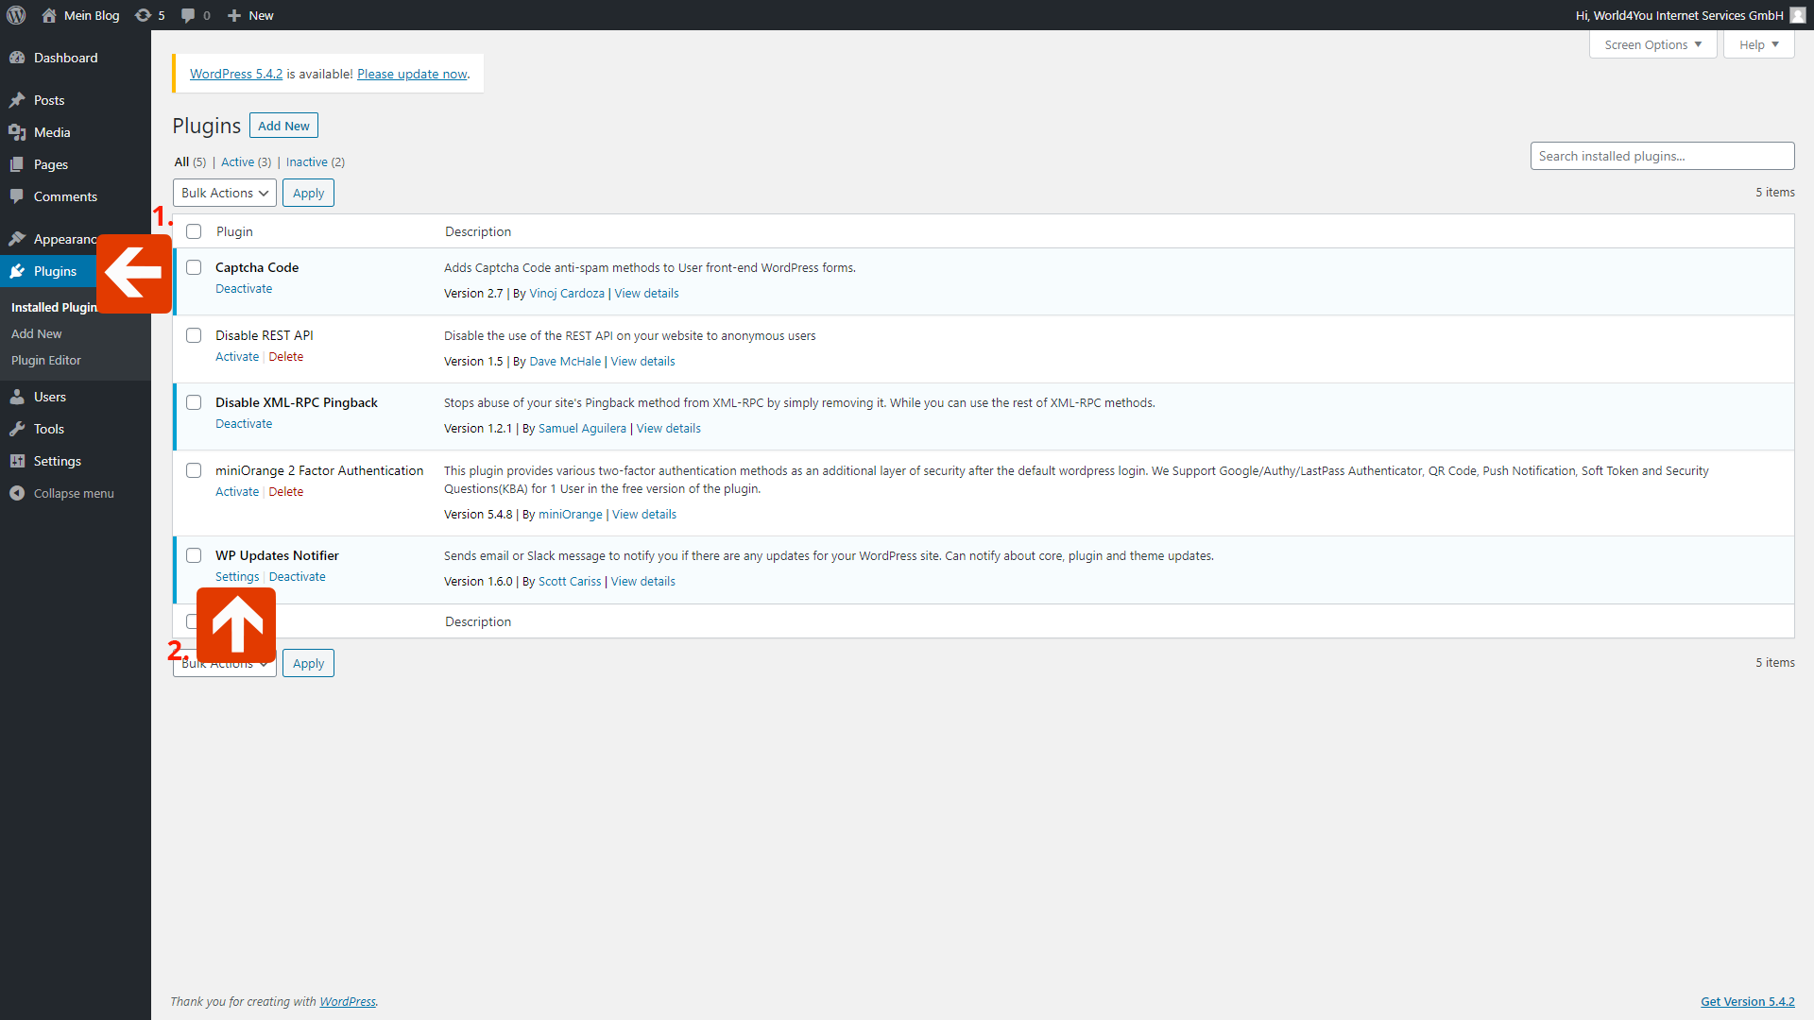Check the Captcha Code plugin checkbox
The width and height of the screenshot is (1814, 1020).
click(194, 267)
